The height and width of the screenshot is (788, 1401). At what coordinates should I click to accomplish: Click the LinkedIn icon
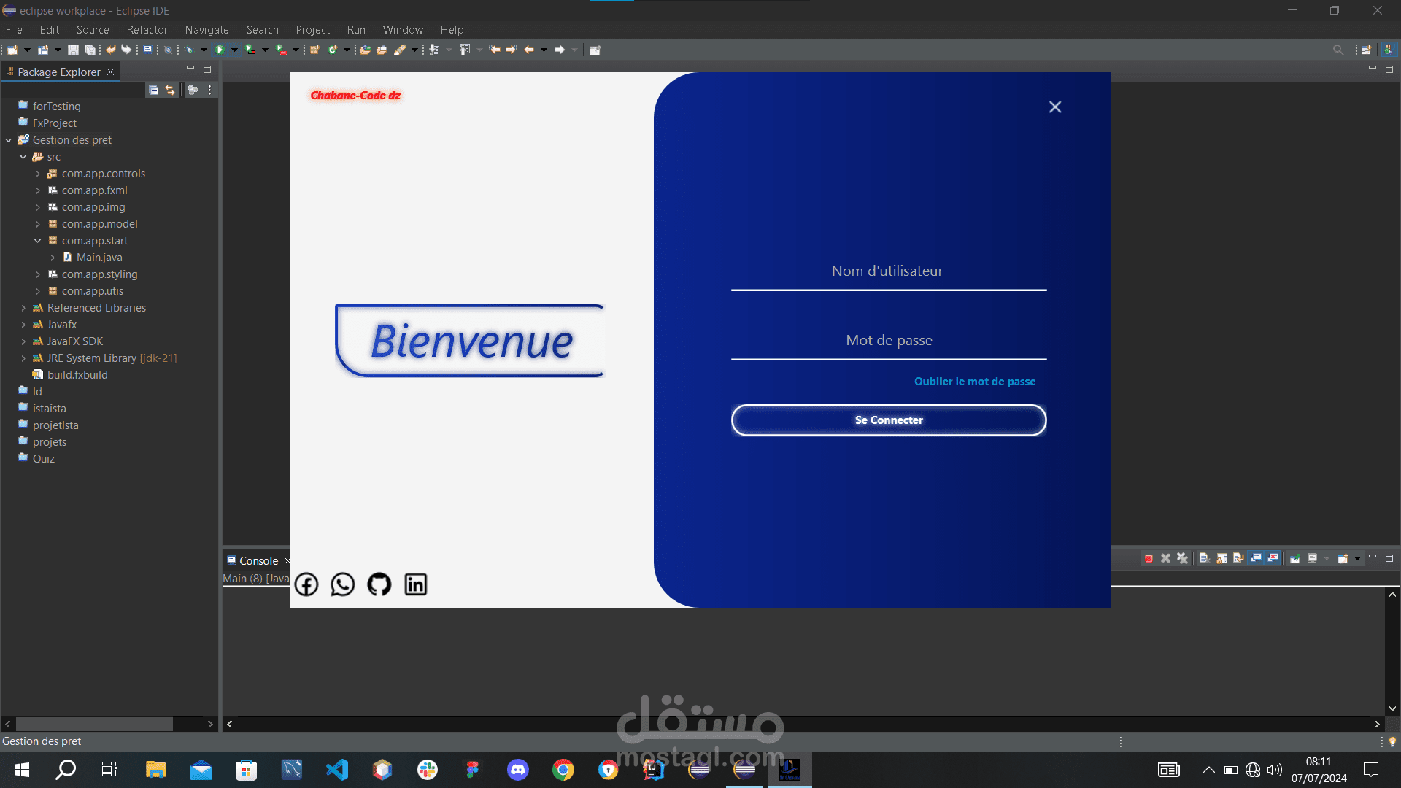point(415,584)
